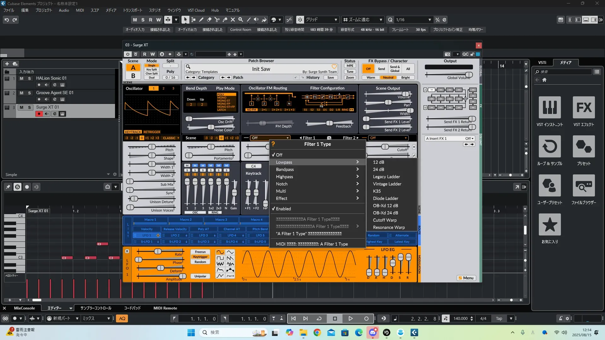Open the 1/16 quantize preset dropdown

click(429, 20)
